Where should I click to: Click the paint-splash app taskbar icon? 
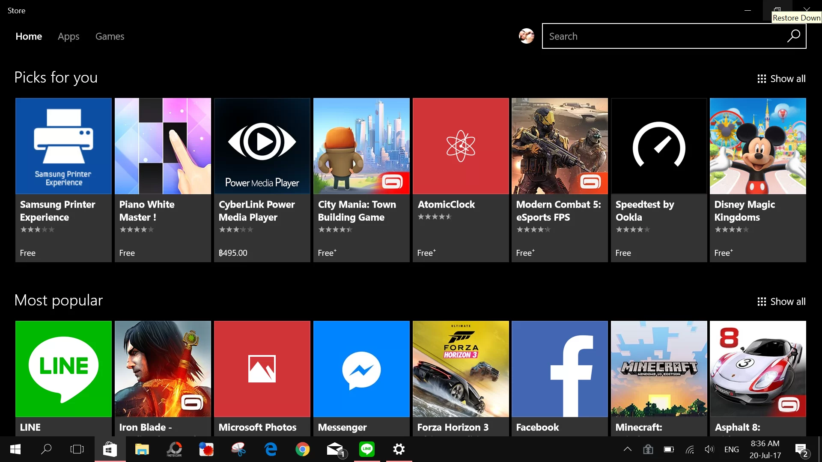pos(206,449)
